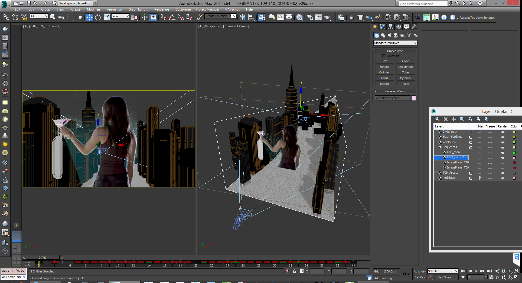Toggle the Angle Snap tool
Image resolution: width=522 pixels, height=283 pixels.
pyautogui.click(x=172, y=18)
